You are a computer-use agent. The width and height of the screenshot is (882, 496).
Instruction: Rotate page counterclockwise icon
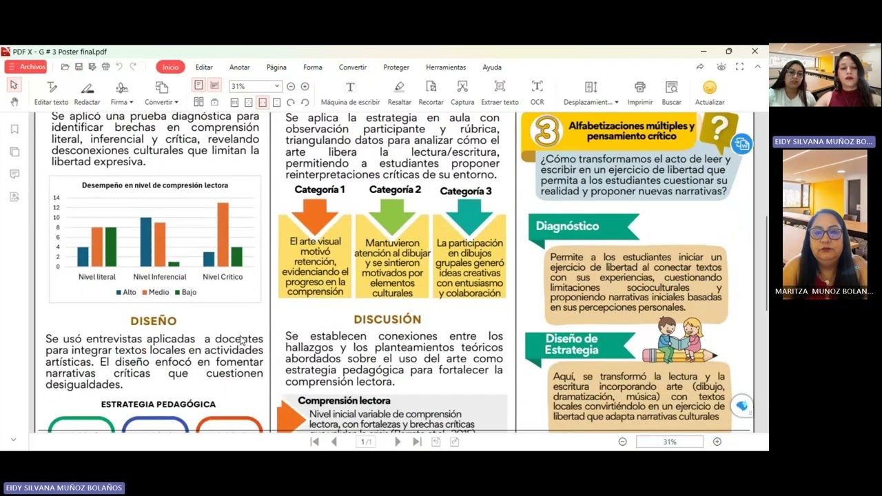(x=305, y=103)
